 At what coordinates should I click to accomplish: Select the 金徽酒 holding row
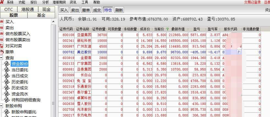coord(160,58)
